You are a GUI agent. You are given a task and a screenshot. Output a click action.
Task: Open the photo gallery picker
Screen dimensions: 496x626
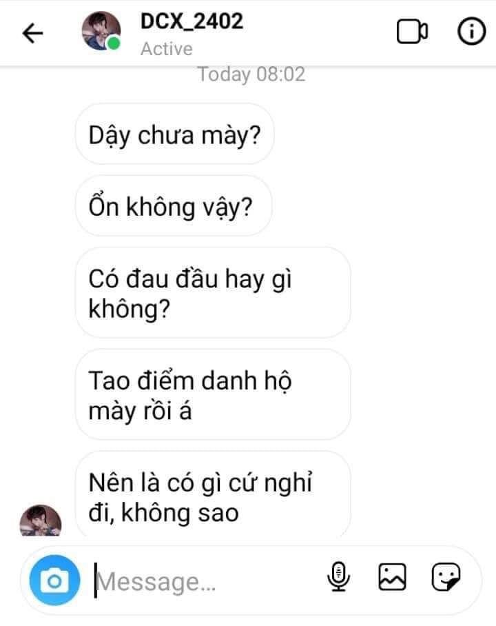[393, 577]
